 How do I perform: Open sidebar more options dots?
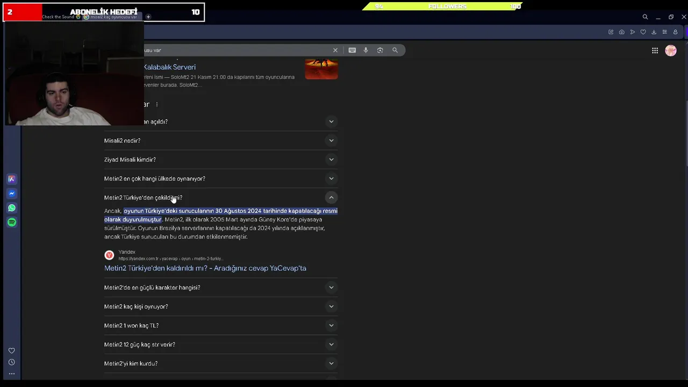click(x=12, y=374)
